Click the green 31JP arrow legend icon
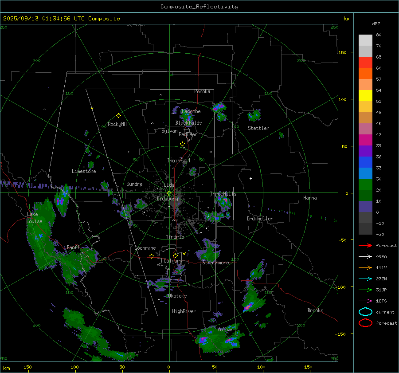This screenshot has height=373, width=399. (x=365, y=290)
